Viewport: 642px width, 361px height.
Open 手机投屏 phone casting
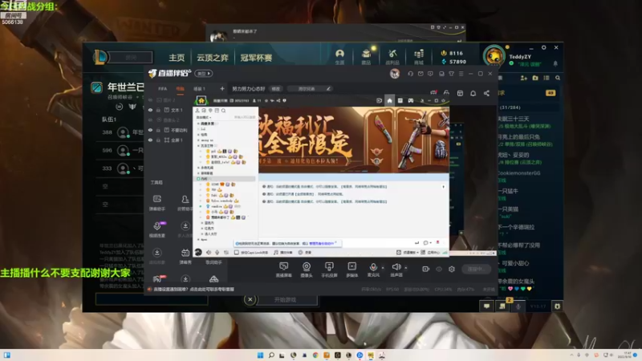329,270
